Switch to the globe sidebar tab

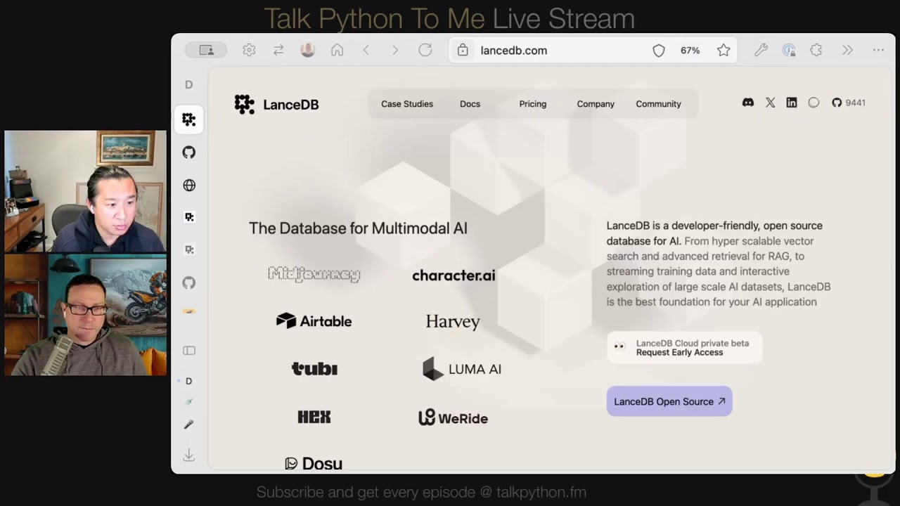(x=189, y=186)
